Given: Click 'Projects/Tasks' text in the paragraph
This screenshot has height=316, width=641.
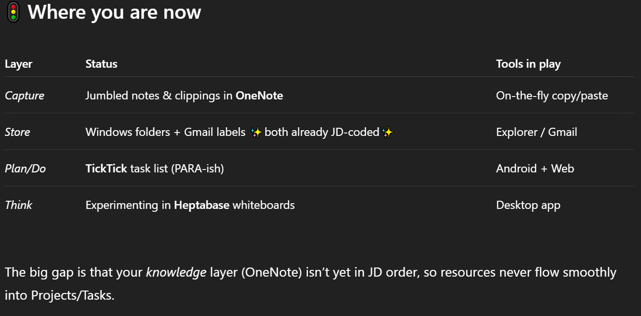Looking at the screenshot, I should pyautogui.click(x=73, y=295).
